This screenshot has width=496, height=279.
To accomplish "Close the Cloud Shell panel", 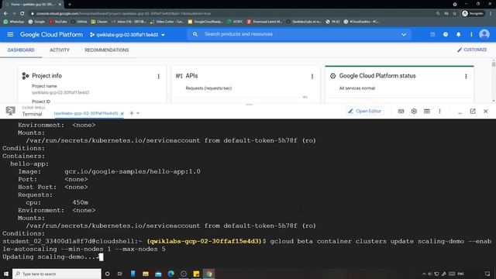I will click(x=486, y=111).
